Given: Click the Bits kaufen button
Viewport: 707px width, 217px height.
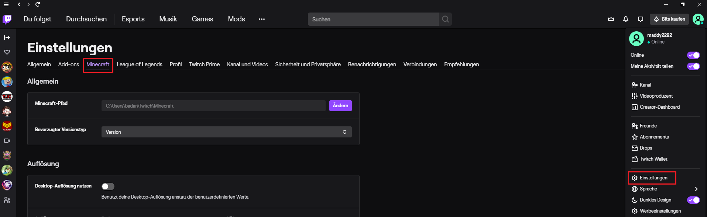Looking at the screenshot, I should (669, 19).
